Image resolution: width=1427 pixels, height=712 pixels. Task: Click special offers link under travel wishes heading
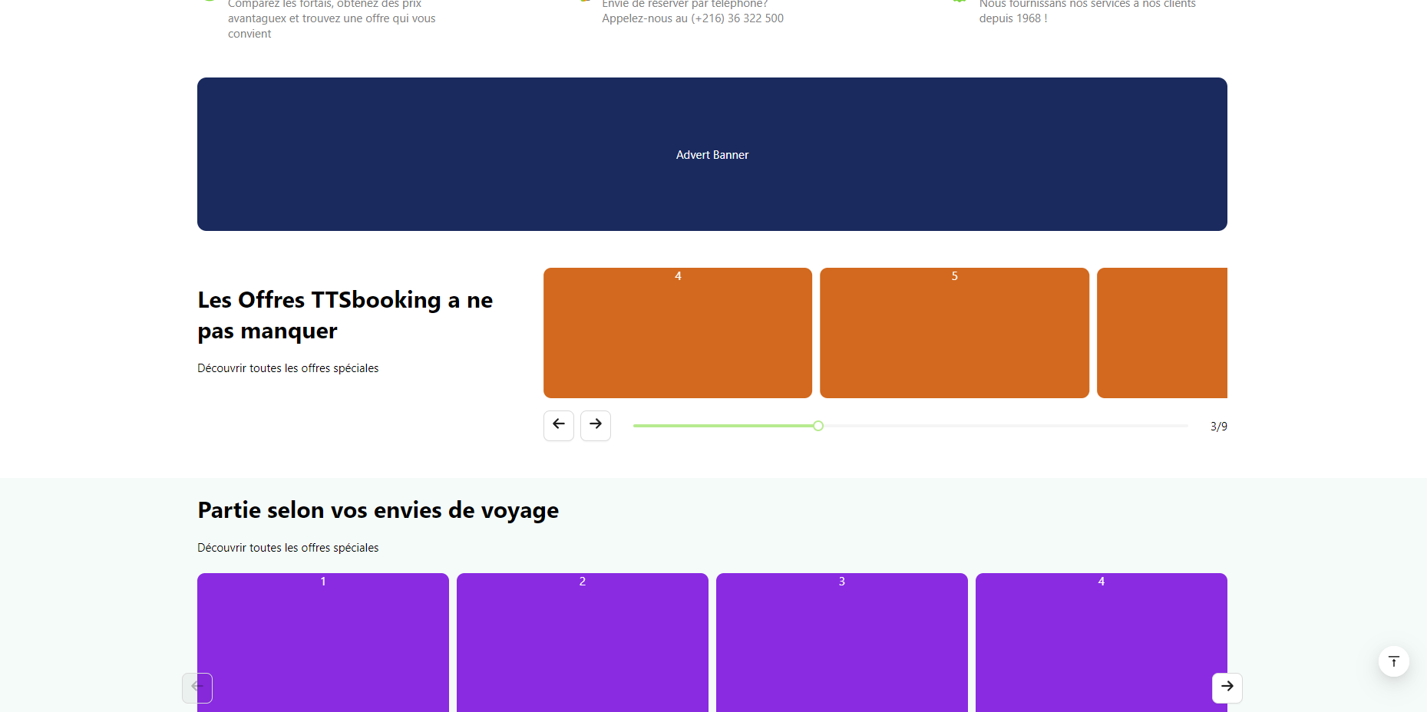click(x=288, y=548)
